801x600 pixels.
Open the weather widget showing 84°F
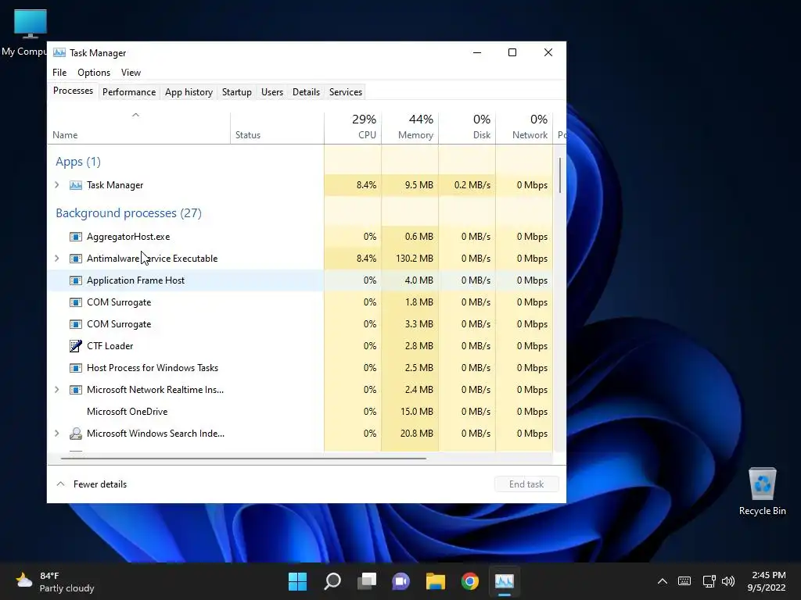coord(55,581)
